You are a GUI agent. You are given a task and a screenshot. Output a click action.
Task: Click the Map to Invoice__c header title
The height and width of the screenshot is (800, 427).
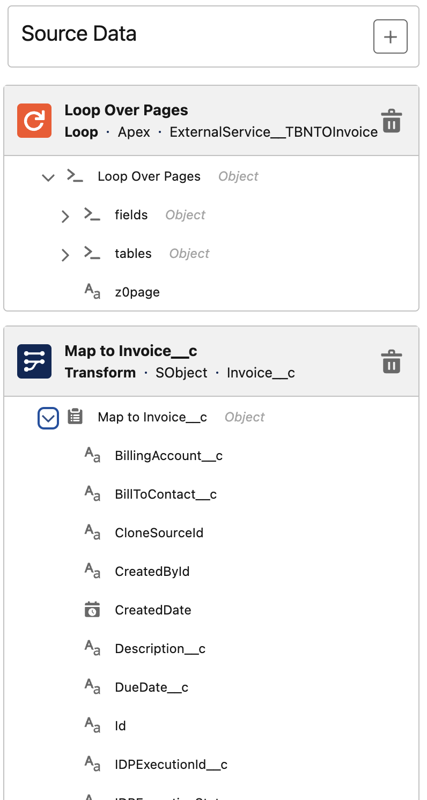pos(131,351)
